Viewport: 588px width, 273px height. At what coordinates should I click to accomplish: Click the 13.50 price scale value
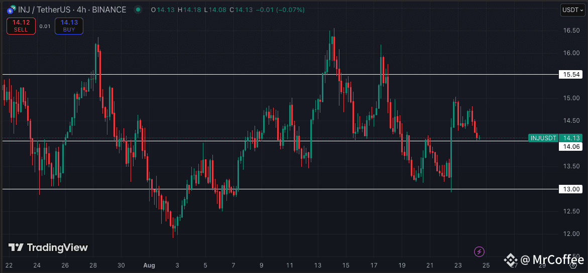[x=570, y=166]
